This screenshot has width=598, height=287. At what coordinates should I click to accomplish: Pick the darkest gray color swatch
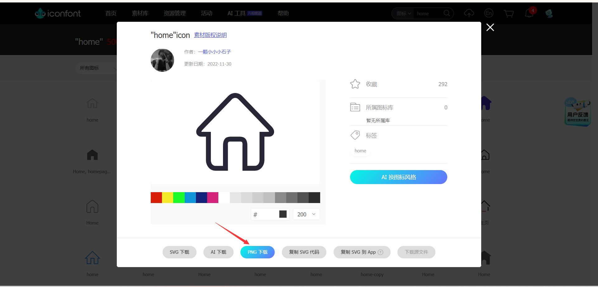[314, 197]
